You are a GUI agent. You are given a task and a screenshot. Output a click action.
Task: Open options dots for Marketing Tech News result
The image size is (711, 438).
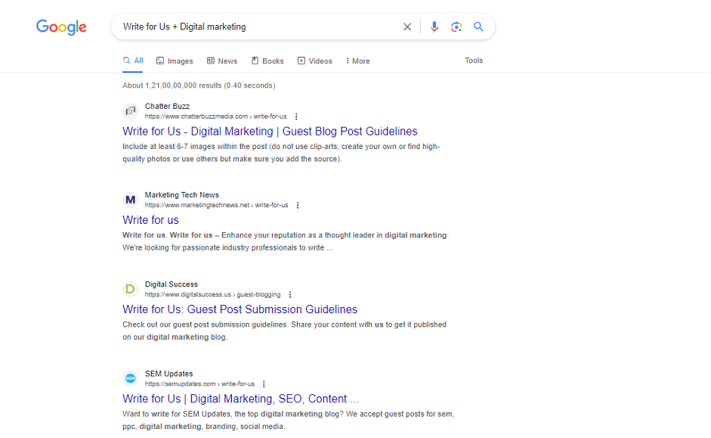coord(298,205)
